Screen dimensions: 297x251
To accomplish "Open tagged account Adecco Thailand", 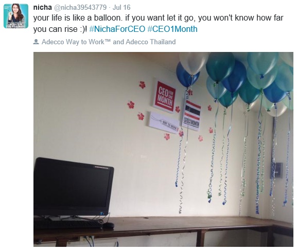I will (151, 42).
